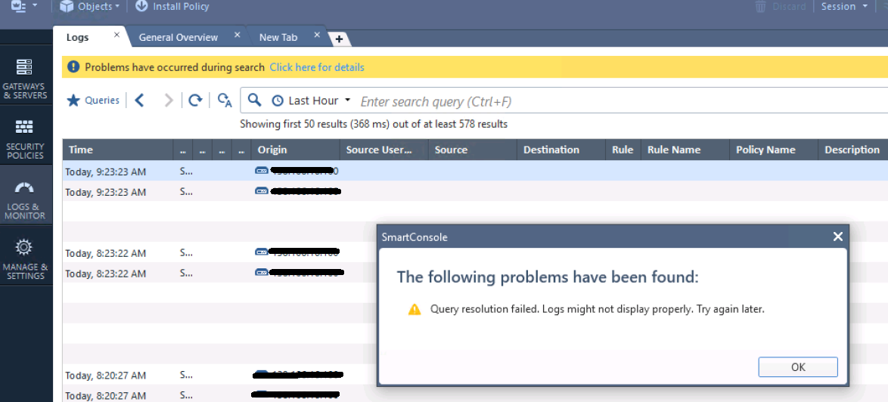Sort by the Origin column header

[x=295, y=150]
